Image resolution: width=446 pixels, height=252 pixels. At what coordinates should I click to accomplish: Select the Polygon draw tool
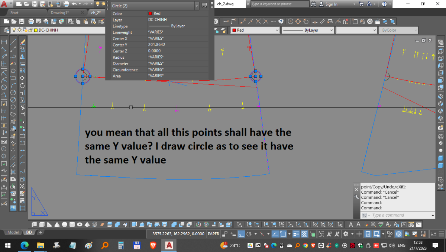(13, 71)
